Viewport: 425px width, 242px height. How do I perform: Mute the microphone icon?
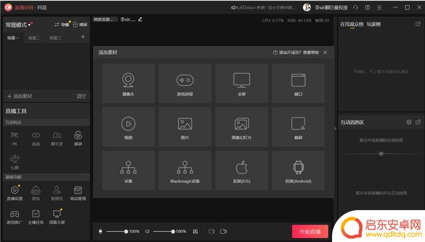coord(100,231)
